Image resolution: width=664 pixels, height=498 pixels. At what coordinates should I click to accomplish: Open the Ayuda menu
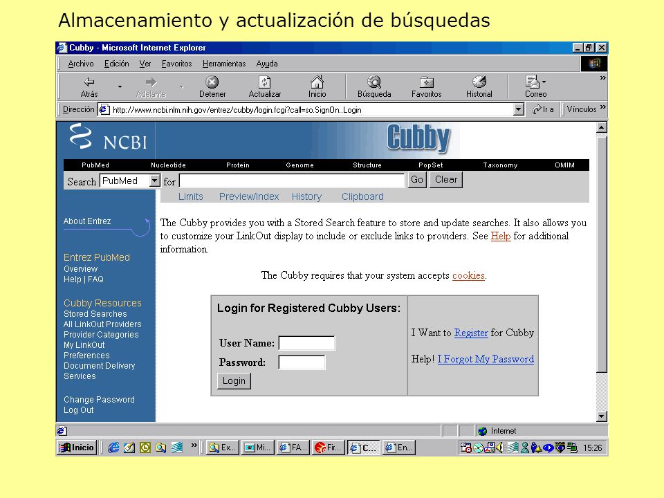(267, 64)
